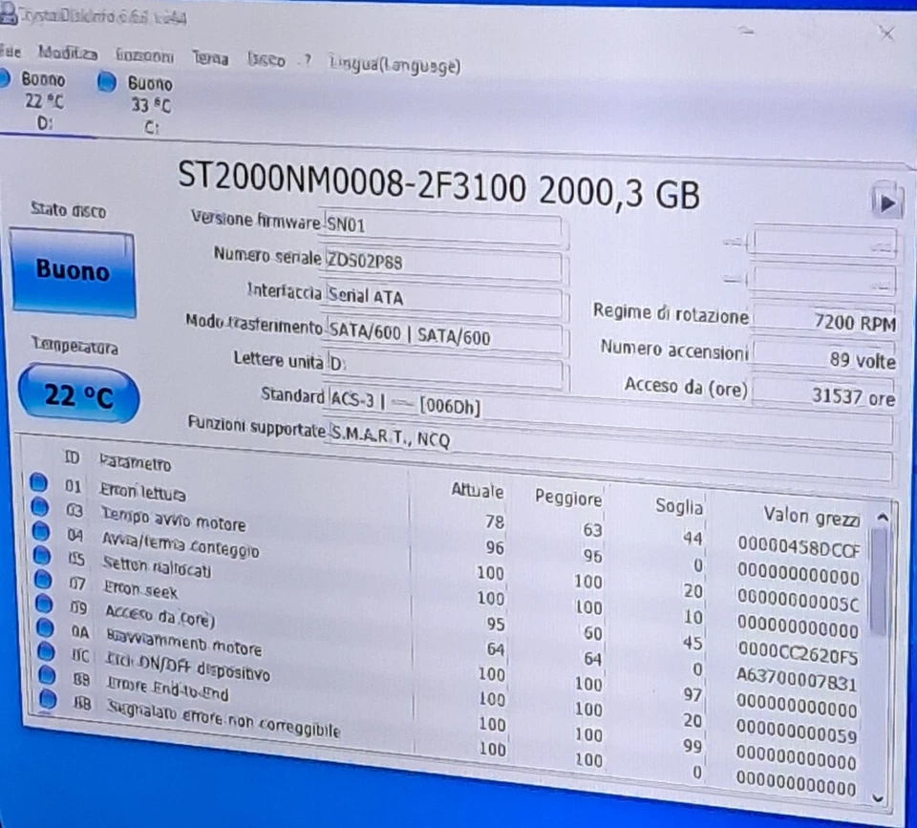
Task: Open the Funzioni menu
Action: pyautogui.click(x=144, y=55)
